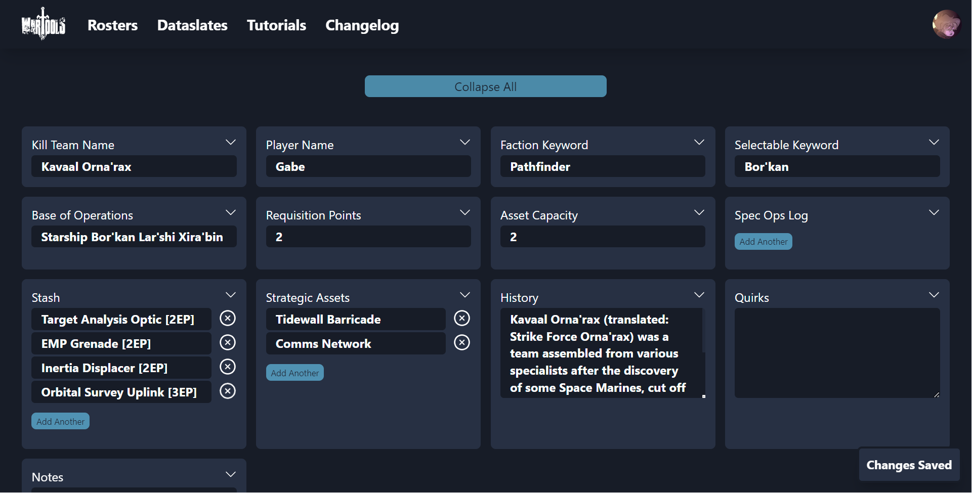Click into the Requisition Points value field

(368, 237)
